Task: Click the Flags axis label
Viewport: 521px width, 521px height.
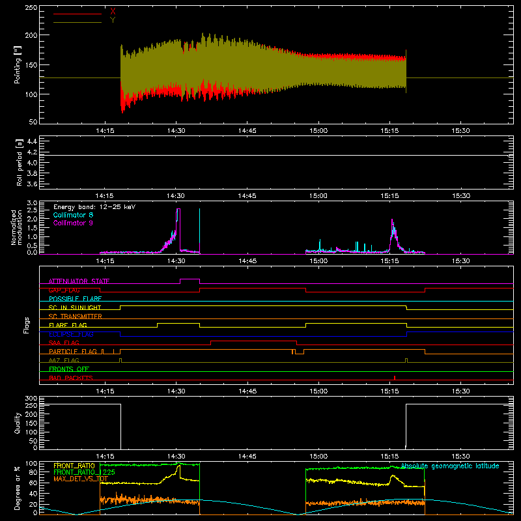Action: pyautogui.click(x=26, y=325)
